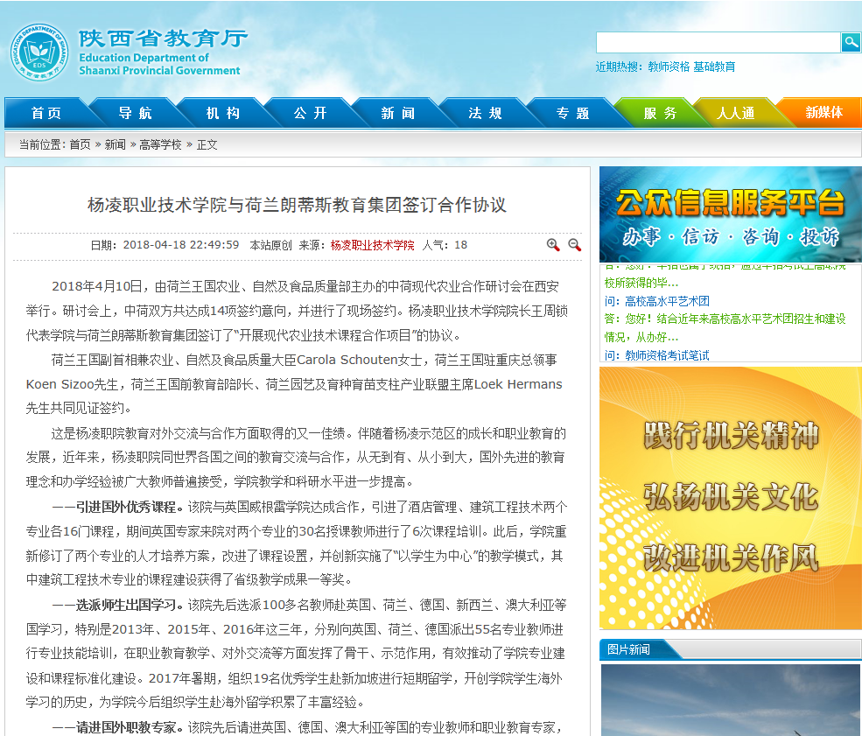The height and width of the screenshot is (736, 862).
Task: Click the zoom in text icon
Action: pos(553,245)
